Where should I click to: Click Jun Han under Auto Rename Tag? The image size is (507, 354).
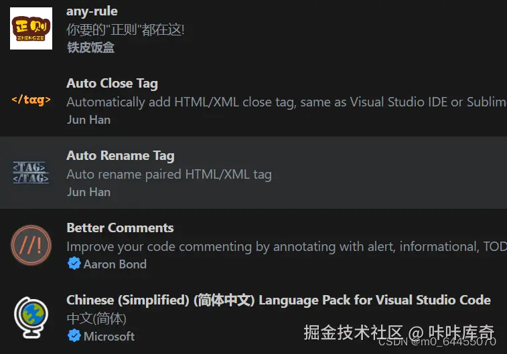(x=88, y=192)
